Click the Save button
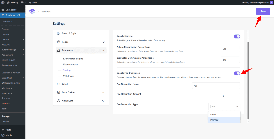The height and width of the screenshot is (139, 274). coord(263,11)
